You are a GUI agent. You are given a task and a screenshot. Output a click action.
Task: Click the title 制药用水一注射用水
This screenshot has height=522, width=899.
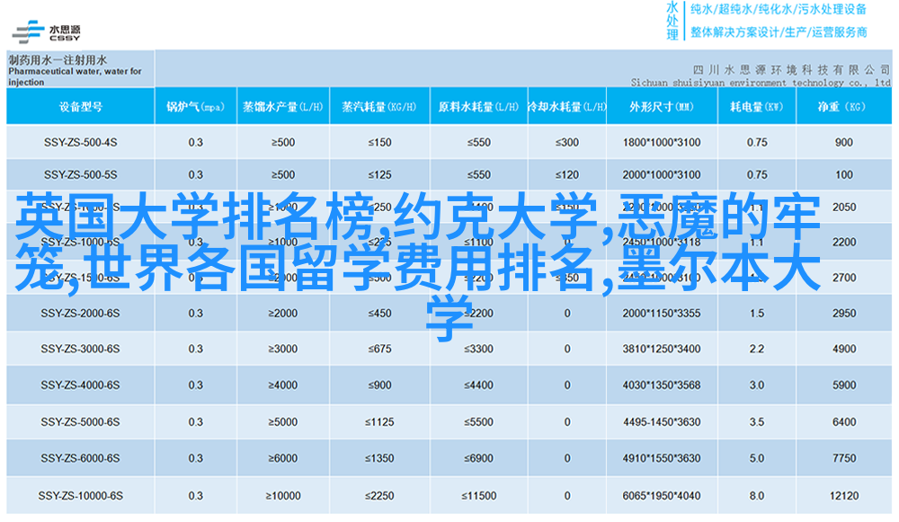coord(58,59)
